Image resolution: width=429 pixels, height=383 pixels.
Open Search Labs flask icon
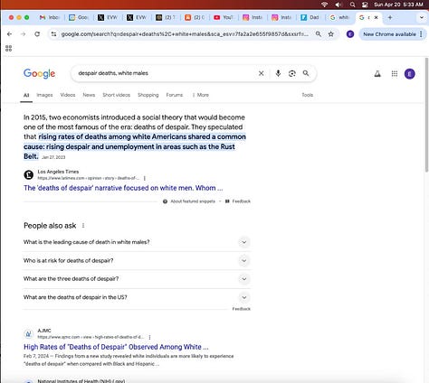pyautogui.click(x=377, y=73)
